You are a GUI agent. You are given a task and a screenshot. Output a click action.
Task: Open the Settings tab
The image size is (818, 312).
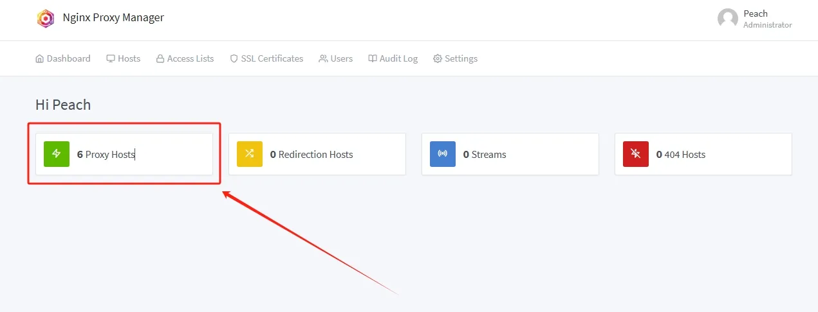point(456,58)
